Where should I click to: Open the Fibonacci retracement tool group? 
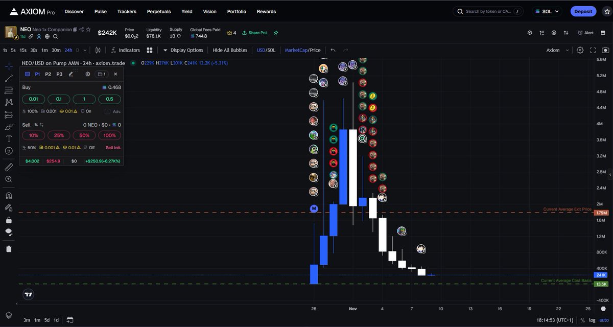9,90
